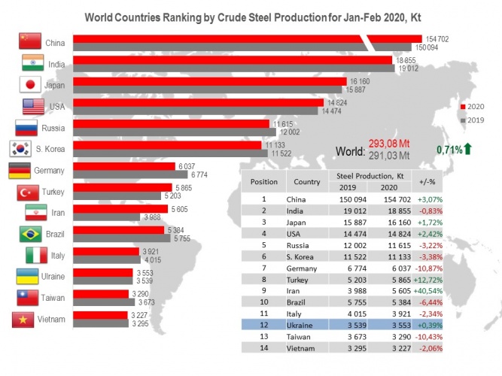Screen dimensions: 502x376
Task: Click the chart title text
Action: (251, 15)
